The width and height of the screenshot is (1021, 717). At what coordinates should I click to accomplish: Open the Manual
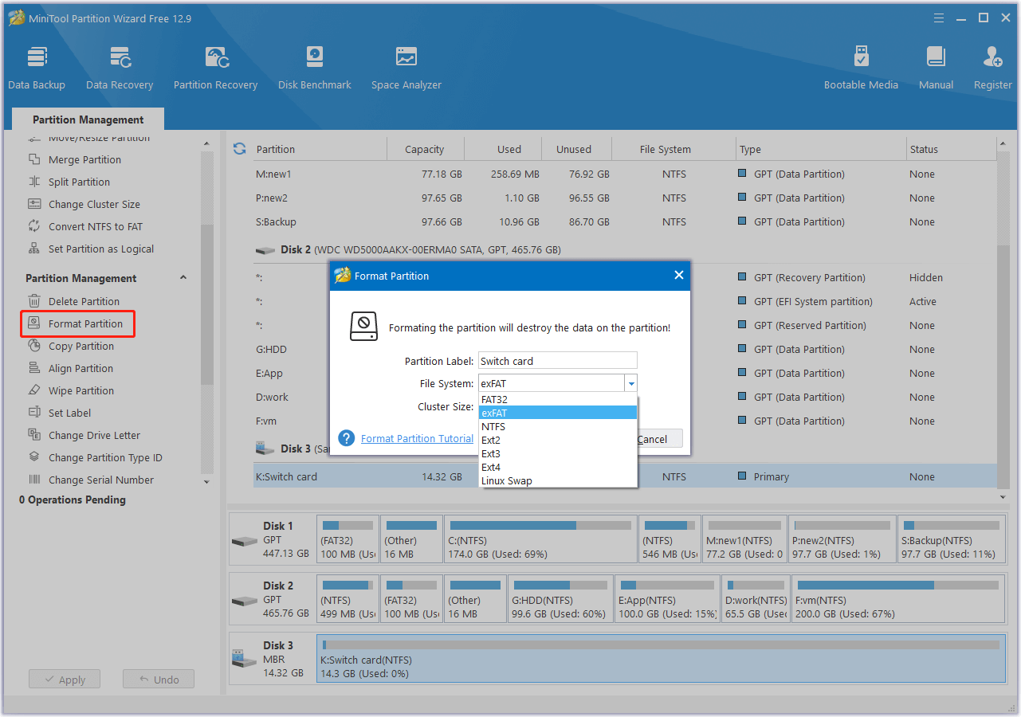click(x=935, y=65)
